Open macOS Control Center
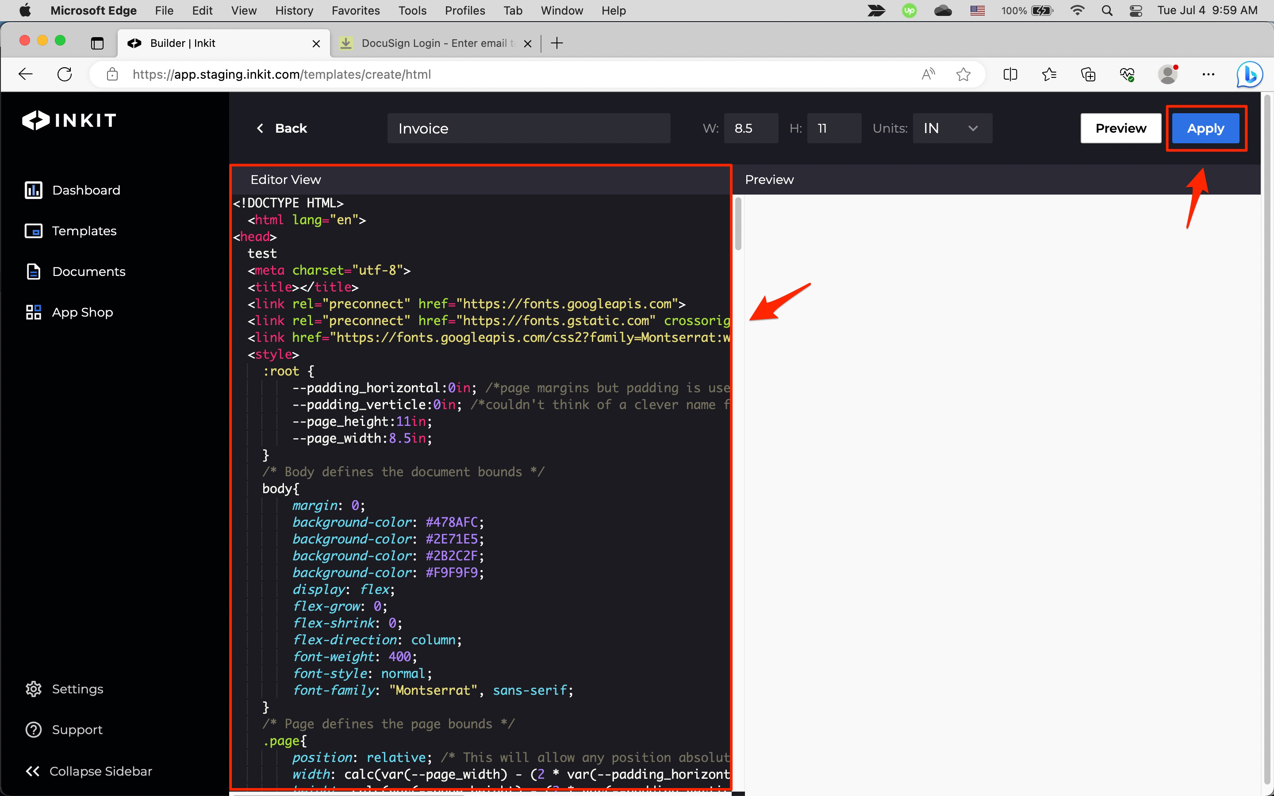Screen dimensions: 1274x796 [1136, 11]
